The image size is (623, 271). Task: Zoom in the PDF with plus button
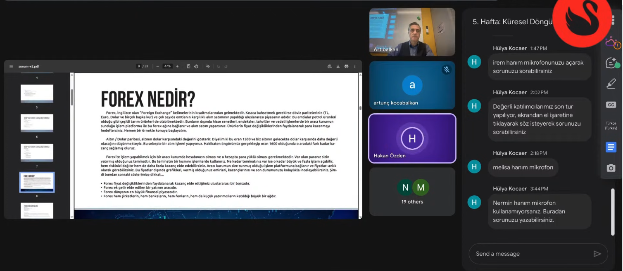point(177,66)
